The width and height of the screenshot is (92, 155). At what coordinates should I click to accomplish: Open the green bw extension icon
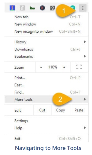click(x=32, y=8)
